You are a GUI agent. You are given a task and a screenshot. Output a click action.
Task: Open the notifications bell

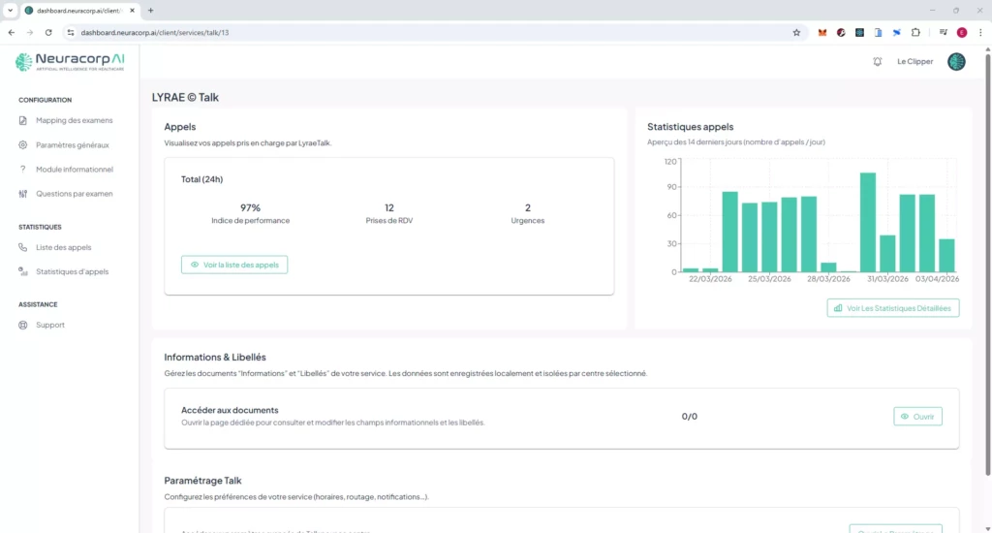pos(878,61)
